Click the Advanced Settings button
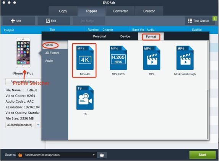Viewport: 219px width, 161px height. point(23,82)
